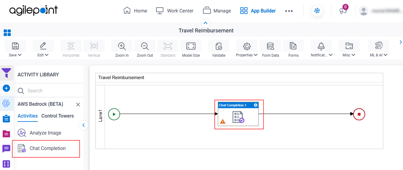The height and width of the screenshot is (170, 403).
Task: Expand the Edit dropdown arrow
Action: click(47, 55)
